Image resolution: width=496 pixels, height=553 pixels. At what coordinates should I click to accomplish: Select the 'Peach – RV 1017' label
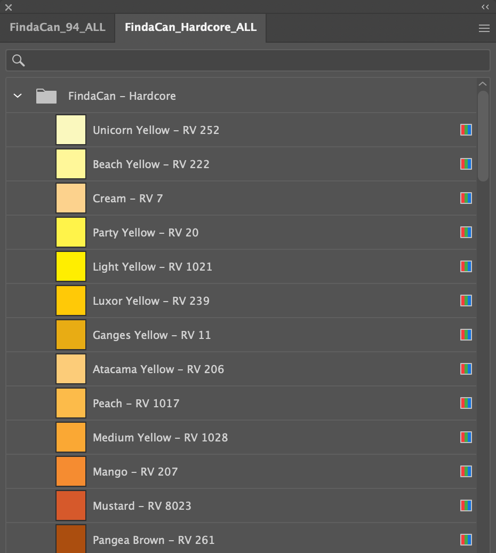[136, 404]
